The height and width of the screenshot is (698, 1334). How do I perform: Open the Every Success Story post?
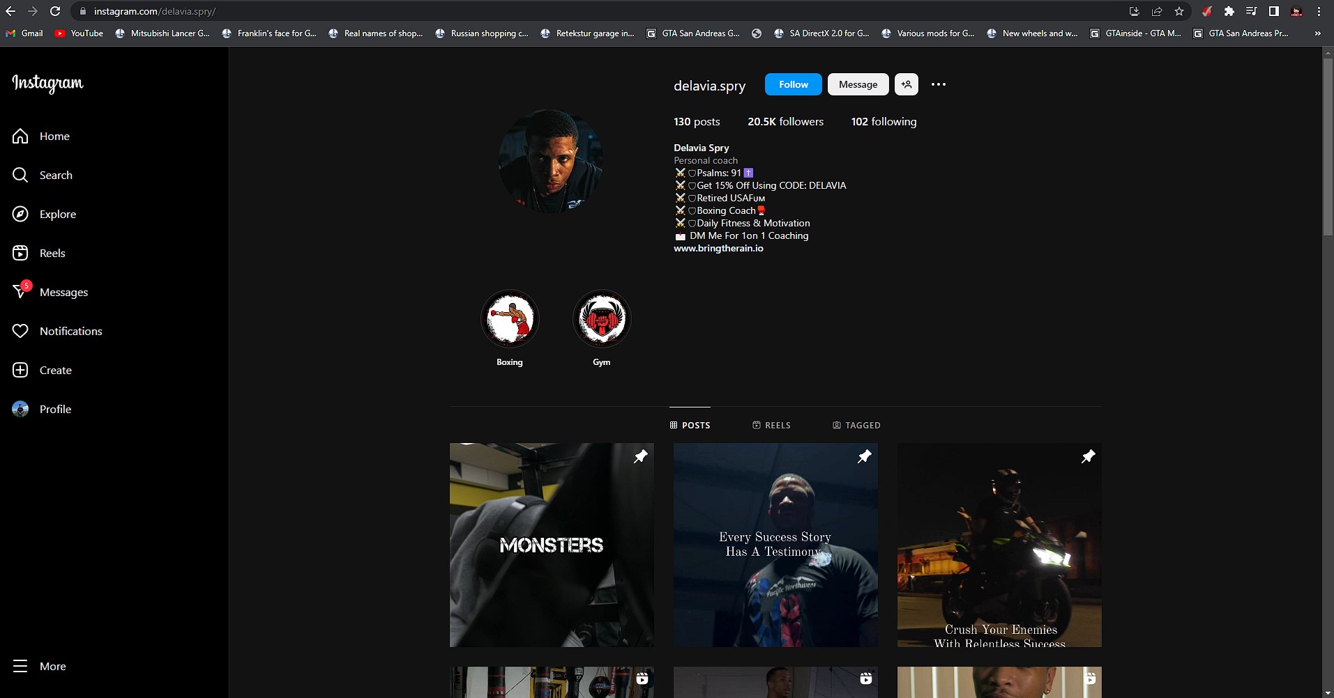[x=775, y=545]
